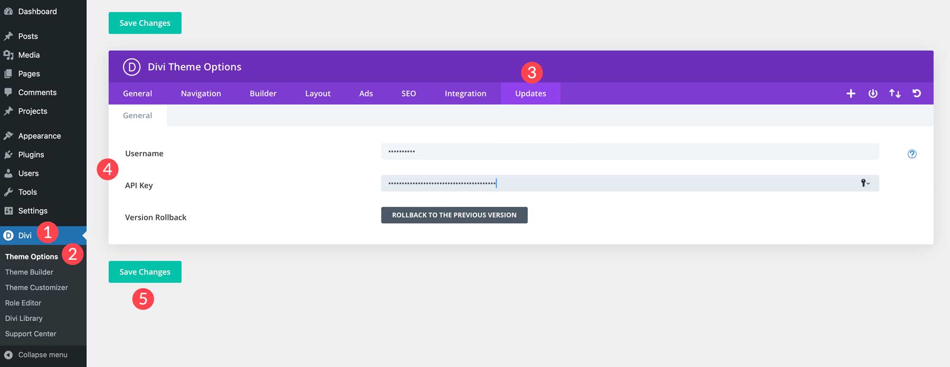950x367 pixels.
Task: Open the Builder tab
Action: (x=263, y=93)
